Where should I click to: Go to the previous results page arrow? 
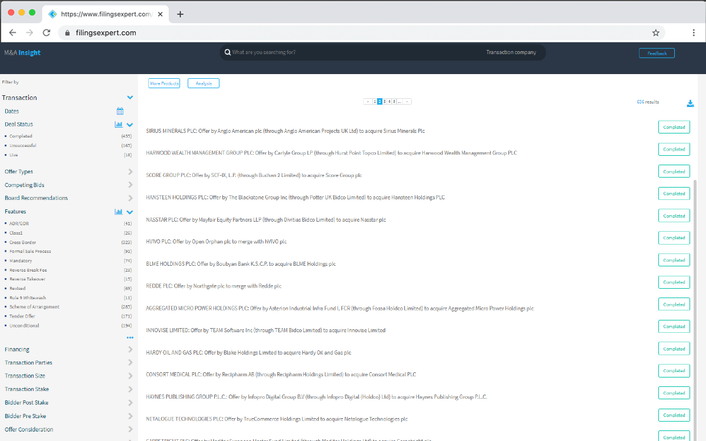(368, 102)
